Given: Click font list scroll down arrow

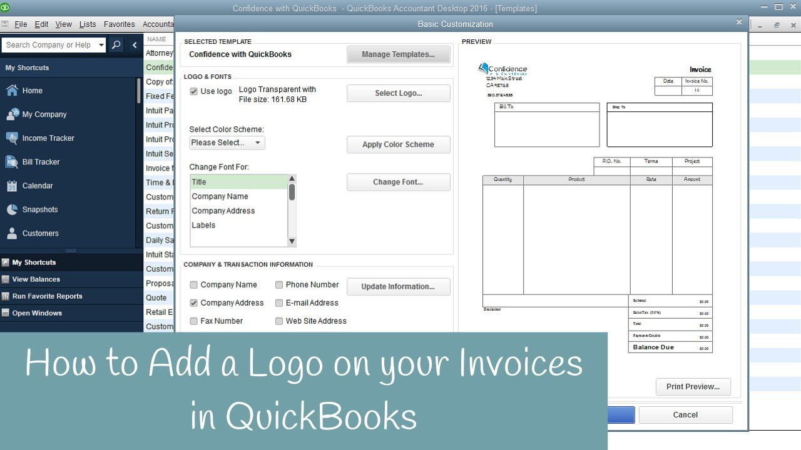Looking at the screenshot, I should click(x=292, y=241).
